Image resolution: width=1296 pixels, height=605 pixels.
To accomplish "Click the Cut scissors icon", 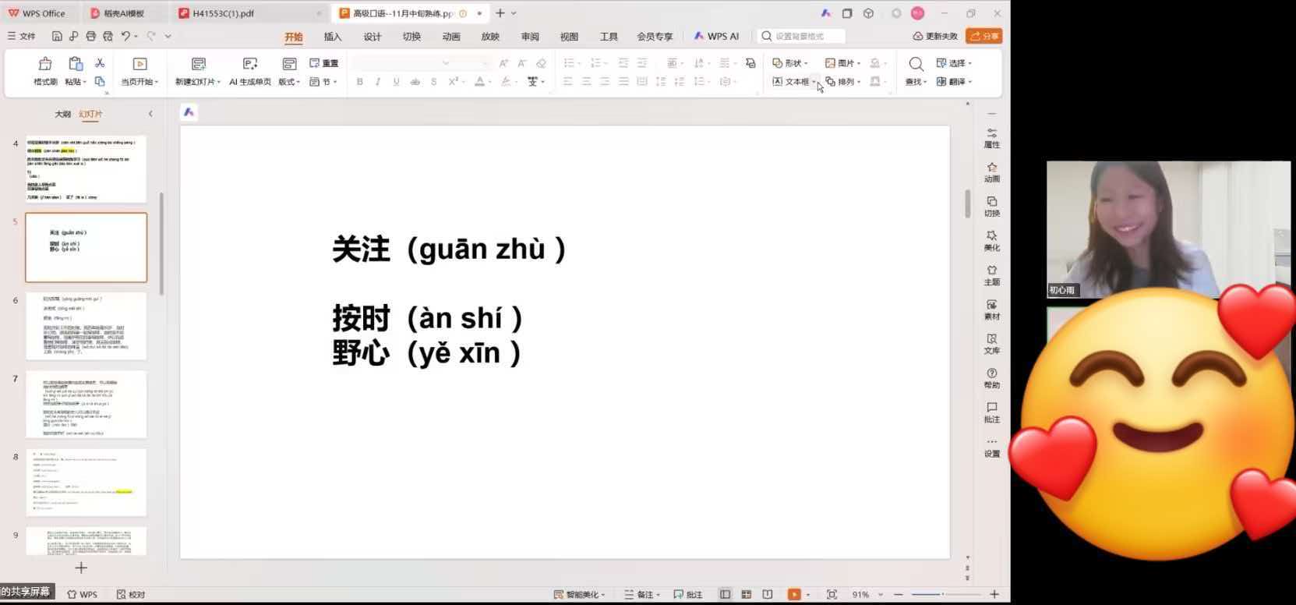I will 100,63.
